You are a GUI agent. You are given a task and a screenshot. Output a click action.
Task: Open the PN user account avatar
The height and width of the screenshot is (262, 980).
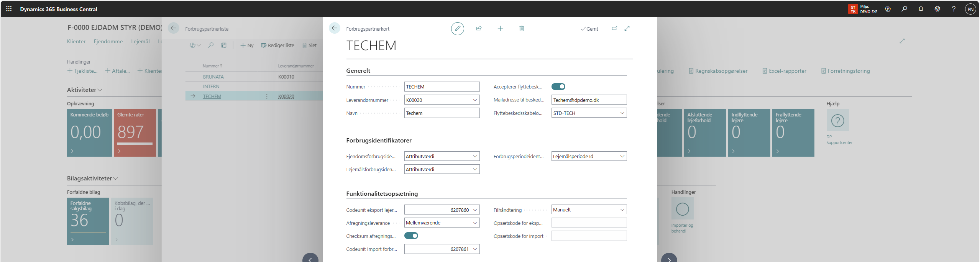[970, 9]
